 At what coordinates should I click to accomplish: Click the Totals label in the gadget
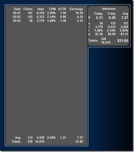tap(93, 41)
